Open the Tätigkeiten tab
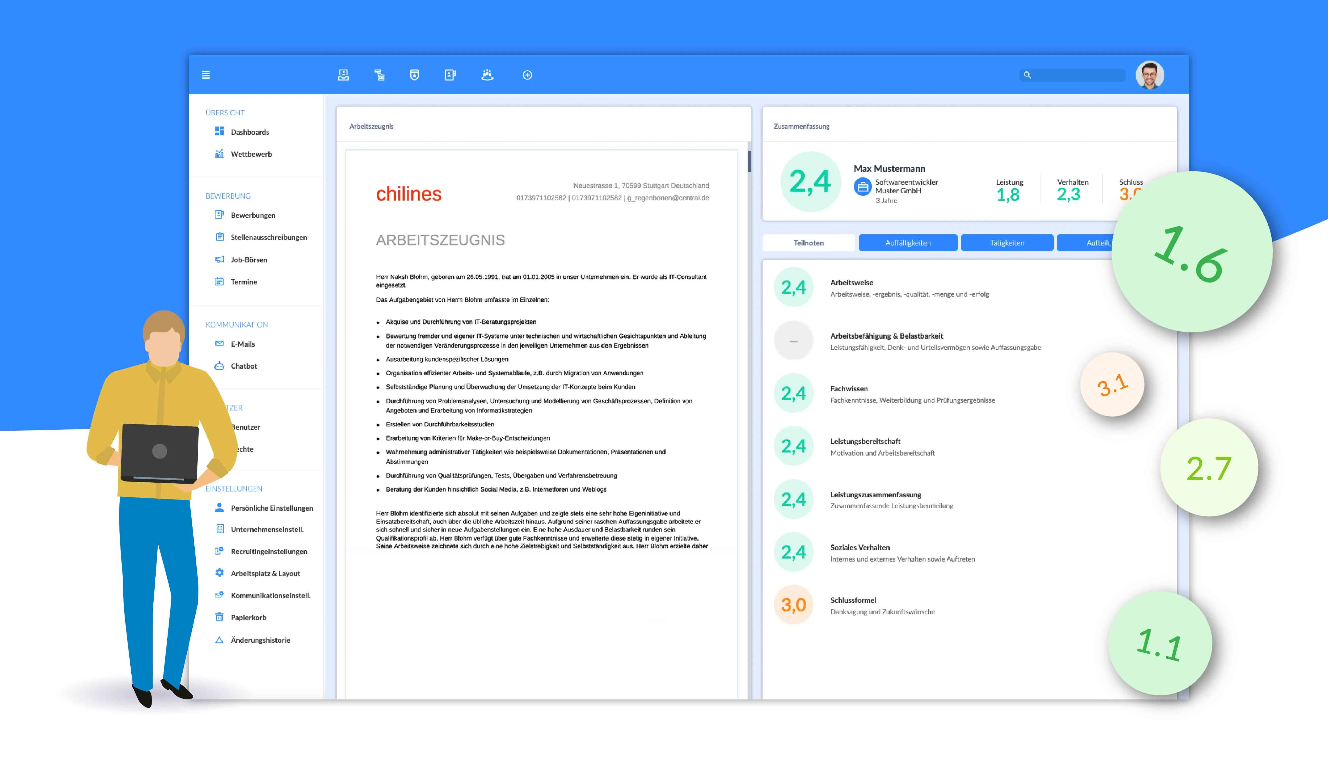 click(x=1007, y=243)
